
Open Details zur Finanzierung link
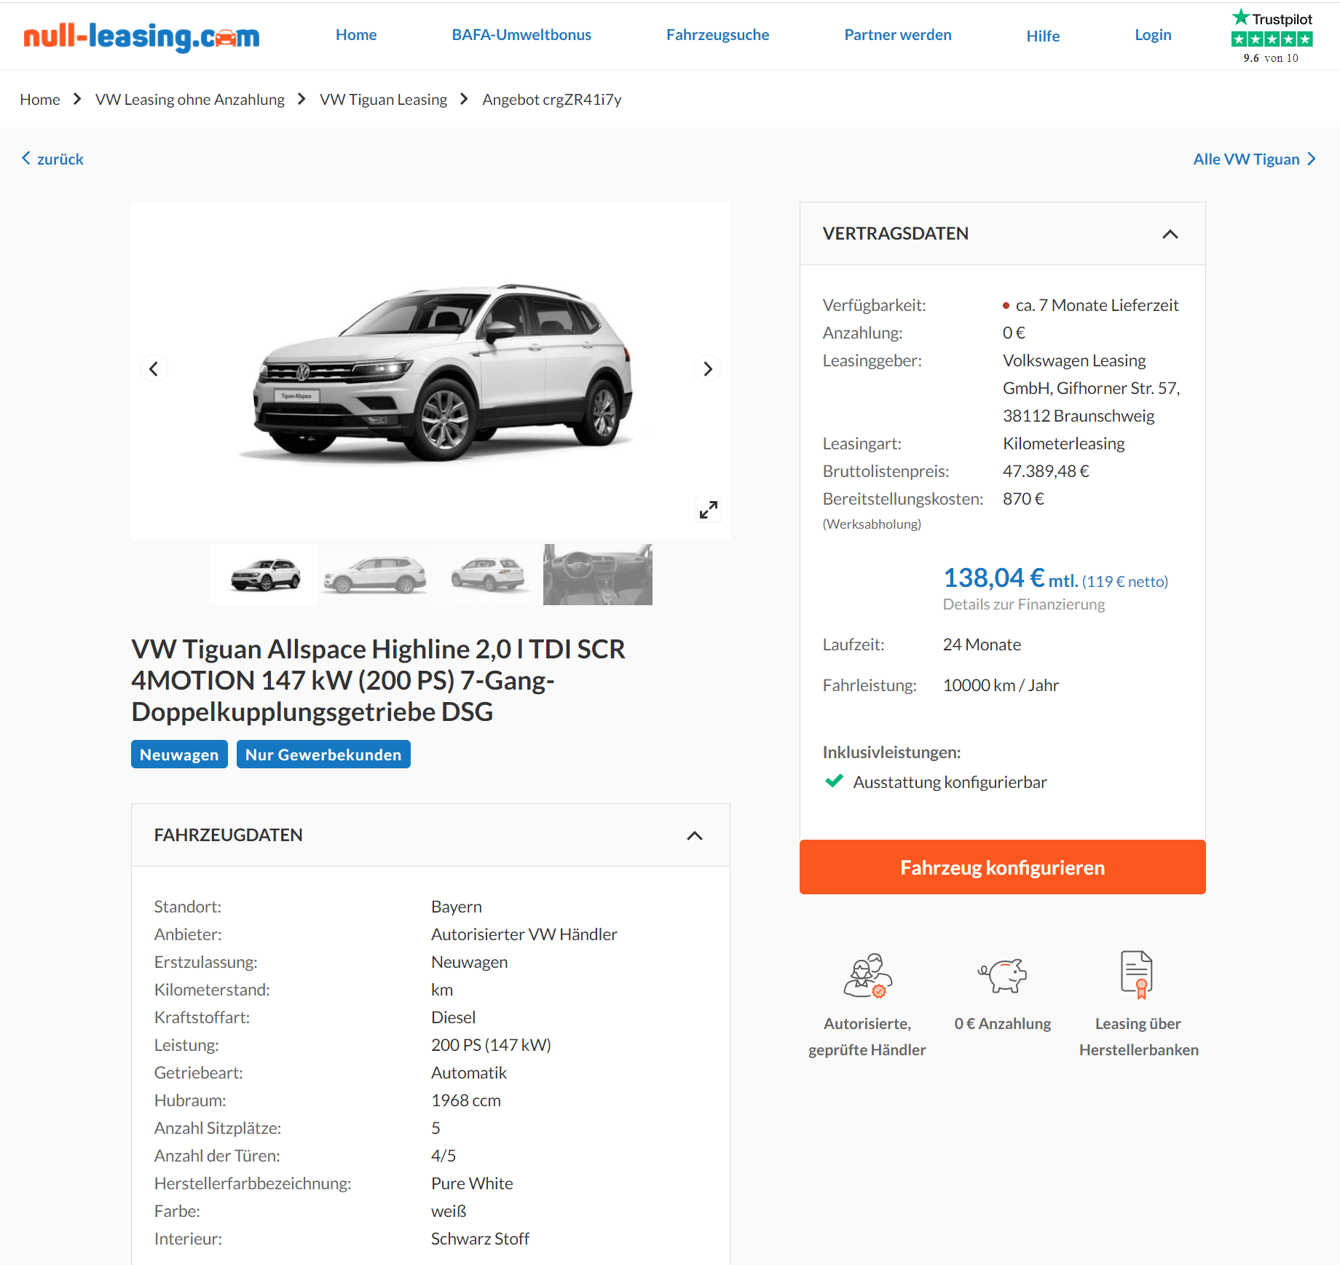pyautogui.click(x=1023, y=604)
